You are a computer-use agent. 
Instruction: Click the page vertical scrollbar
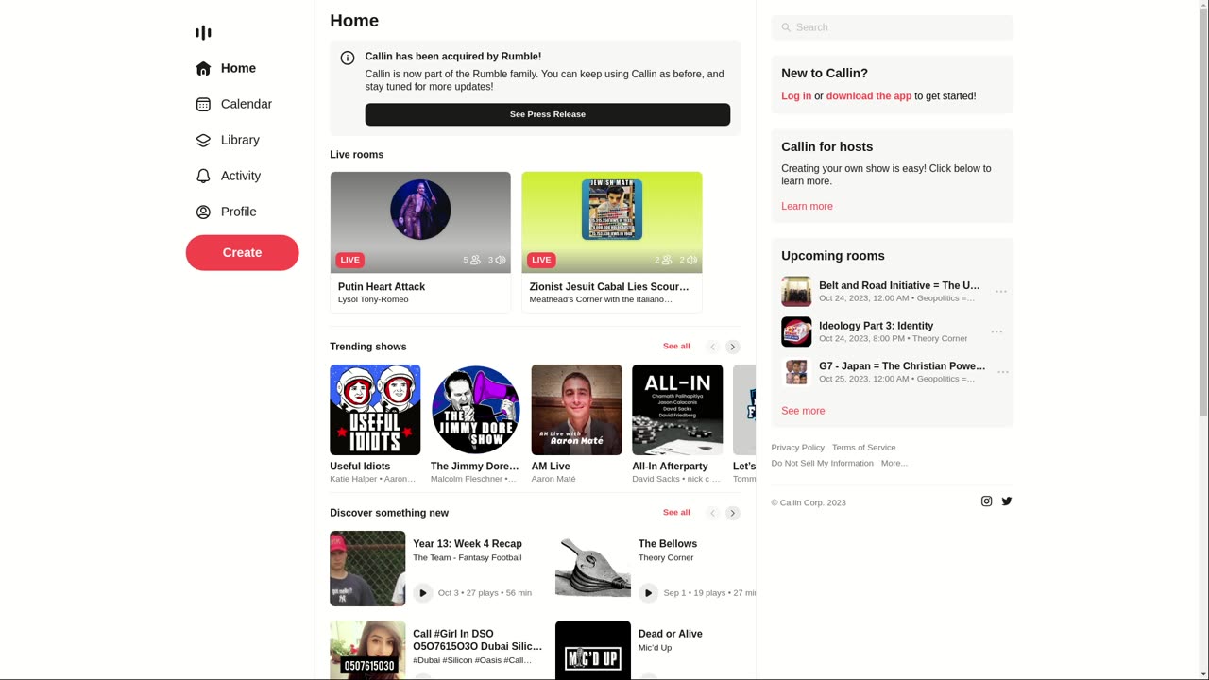point(1202,340)
